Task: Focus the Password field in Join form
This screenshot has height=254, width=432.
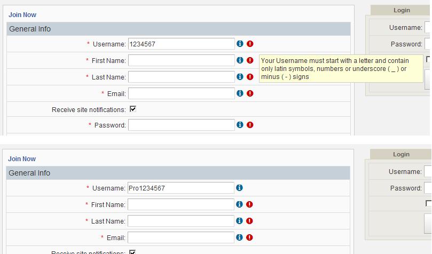Action: (181, 125)
